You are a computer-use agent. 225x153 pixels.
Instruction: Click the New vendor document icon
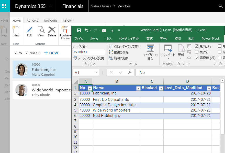[16, 30]
